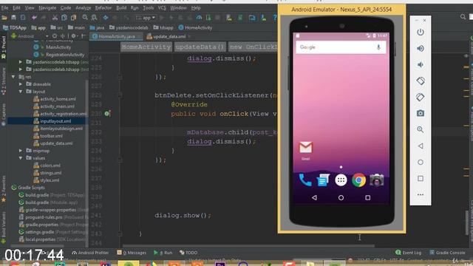Switch to HomeActivity.java editor tab
This screenshot has height=266, width=473.
click(x=117, y=36)
